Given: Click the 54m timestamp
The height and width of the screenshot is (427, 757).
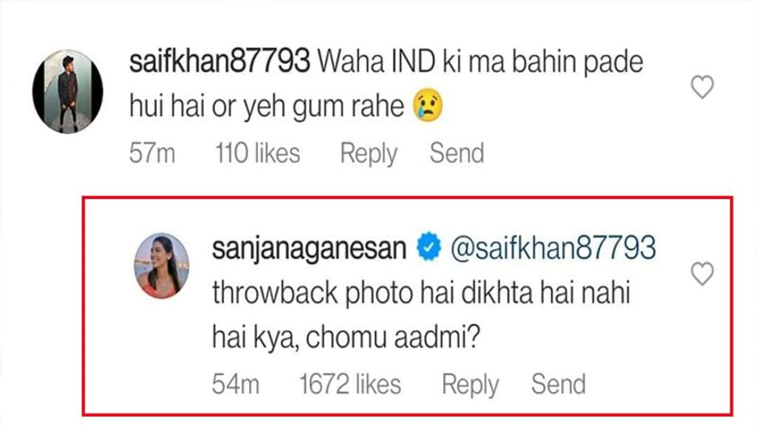Looking at the screenshot, I should 235,384.
